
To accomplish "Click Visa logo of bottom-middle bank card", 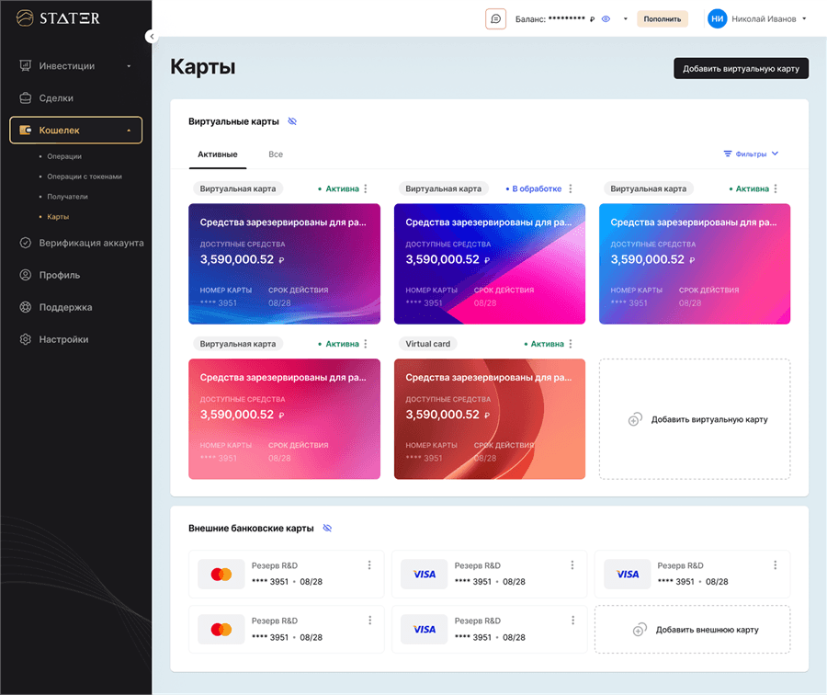I will (424, 629).
